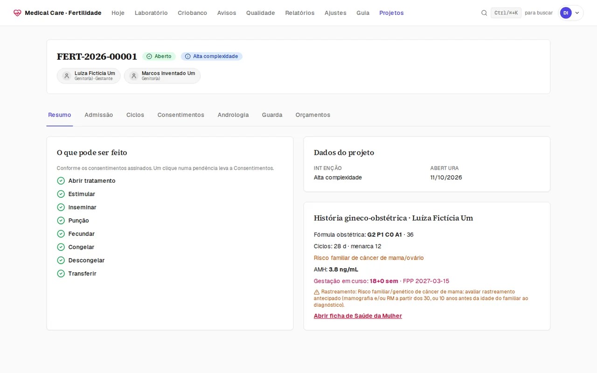The image size is (597, 373).
Task: Open Qualidade in the top navigation
Action: pos(261,13)
